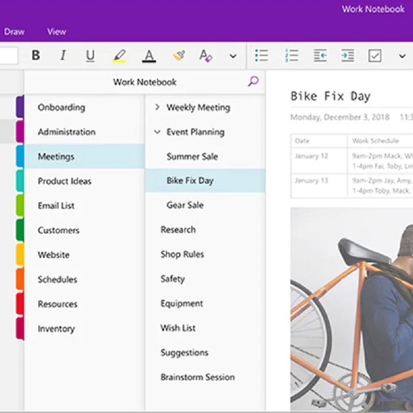
Task: Open the Gear Sale subpage
Action: pyautogui.click(x=205, y=205)
